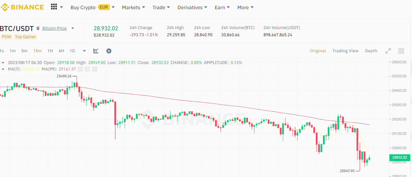Click the MA(7) value 28965.78
Image resolution: width=412 pixels, height=177 pixels.
(31, 69)
